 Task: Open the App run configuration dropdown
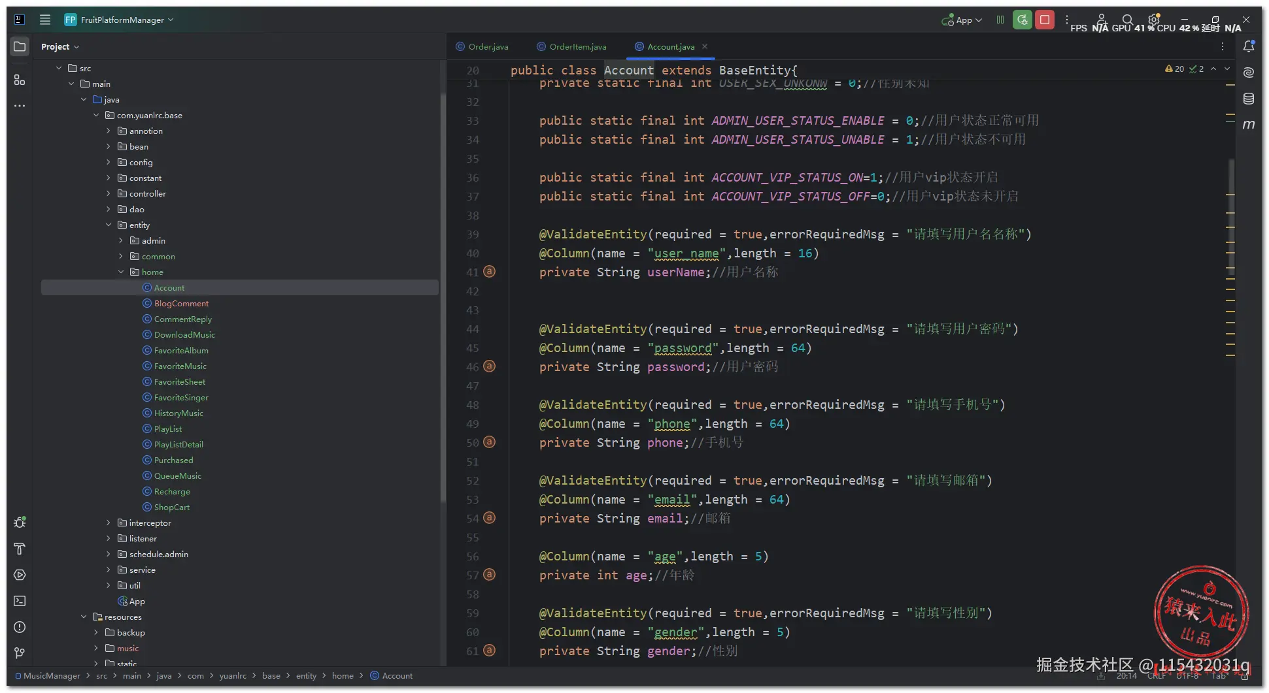tap(962, 20)
